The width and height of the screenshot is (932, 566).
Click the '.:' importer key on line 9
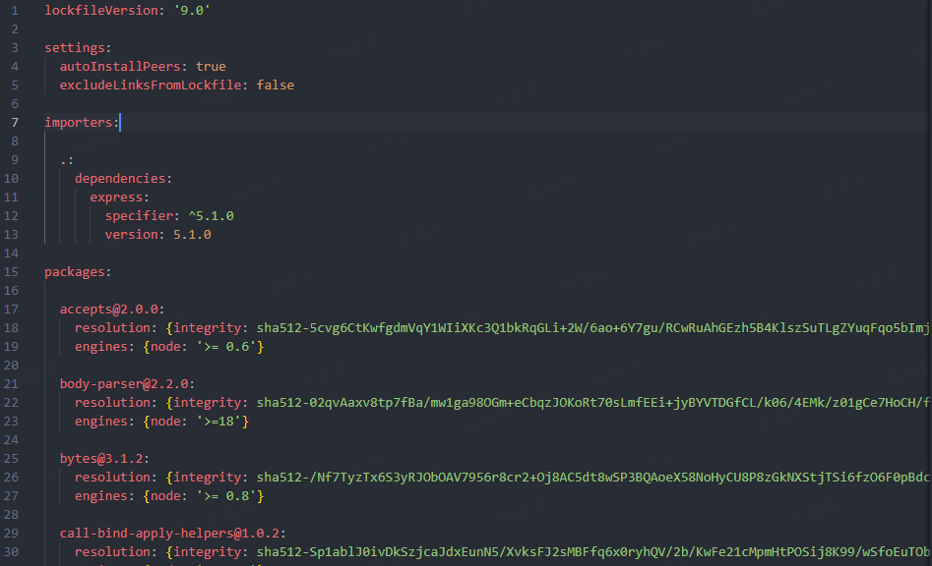pyautogui.click(x=67, y=160)
